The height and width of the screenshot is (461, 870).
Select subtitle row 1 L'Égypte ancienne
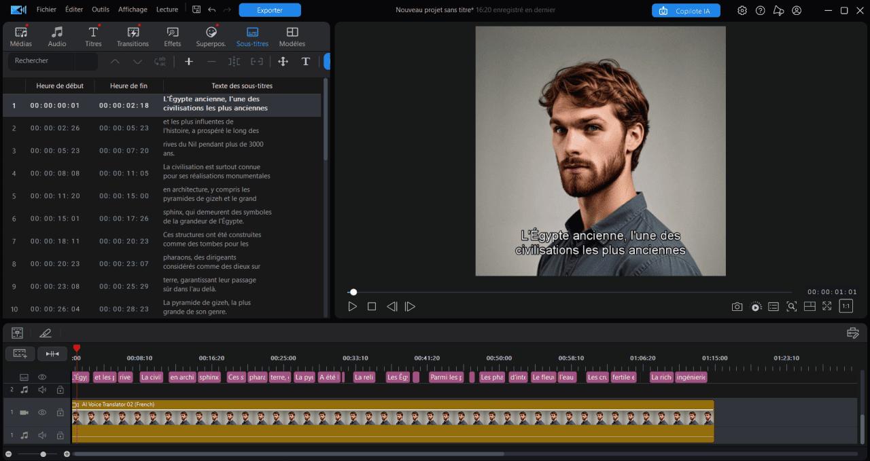click(x=162, y=105)
